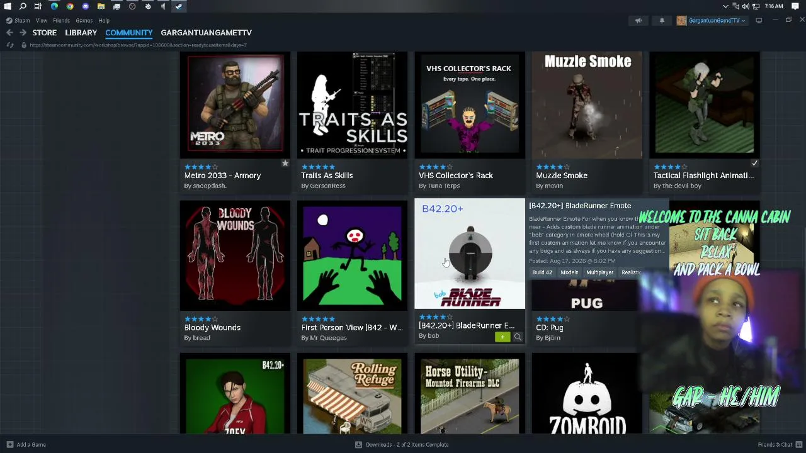Show hidden system tray icons
Screen dimensions: 806x453
coord(725,6)
